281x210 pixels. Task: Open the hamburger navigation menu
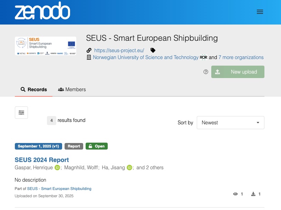click(260, 12)
